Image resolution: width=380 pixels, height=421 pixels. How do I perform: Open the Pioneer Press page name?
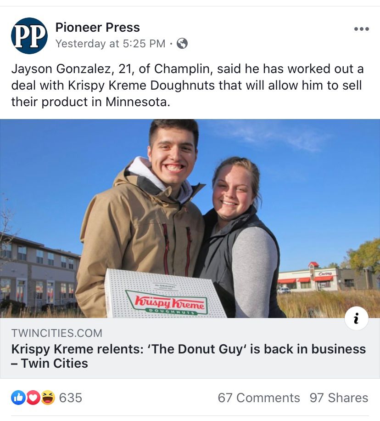(x=97, y=28)
